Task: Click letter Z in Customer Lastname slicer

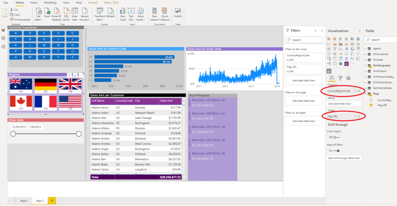Action: tap(72, 57)
